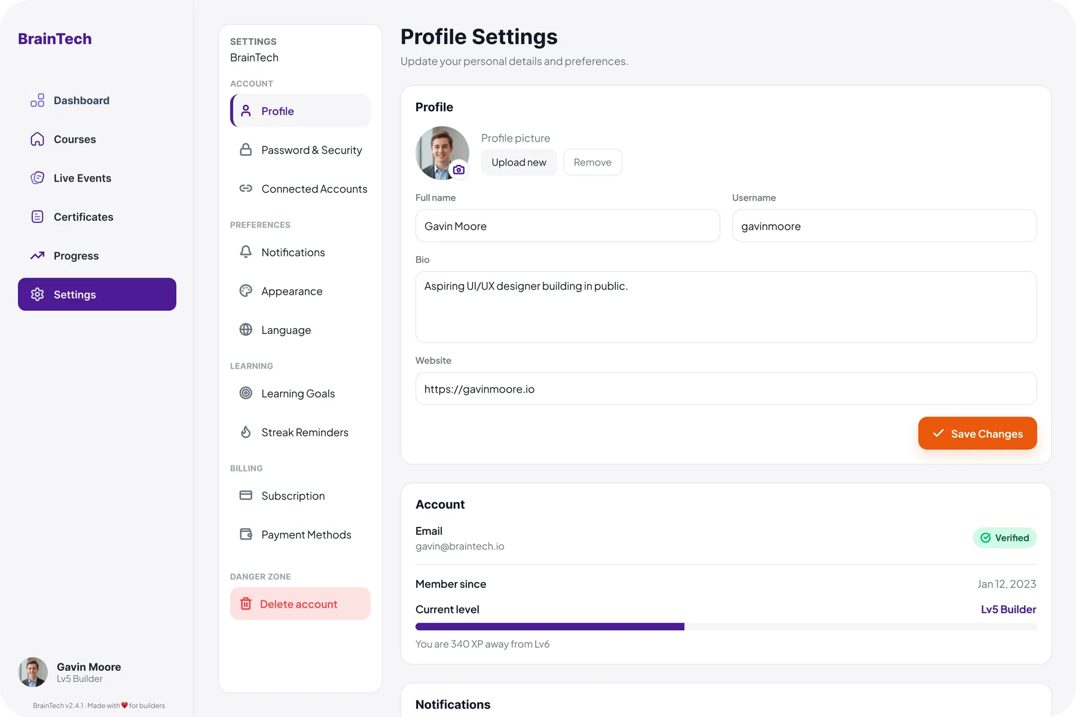This screenshot has height=717, width=1076.
Task: Click the large profile picture thumbnail
Action: click(x=442, y=153)
